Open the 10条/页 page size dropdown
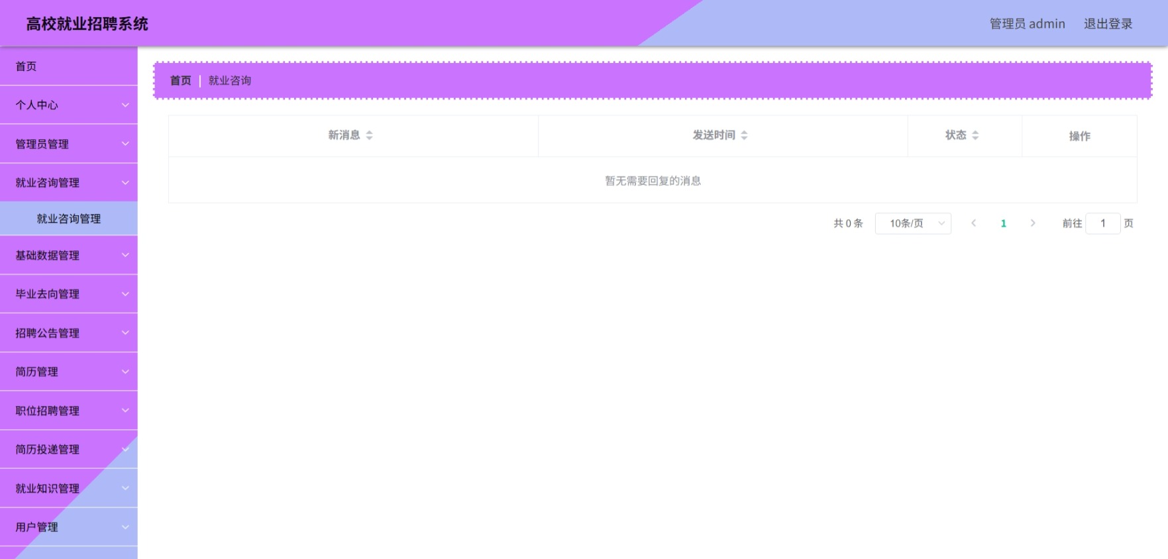 click(913, 223)
